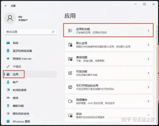Click the list icon beside 应用和功能
The width and height of the screenshot is (159, 126).
pyautogui.click(x=70, y=31)
